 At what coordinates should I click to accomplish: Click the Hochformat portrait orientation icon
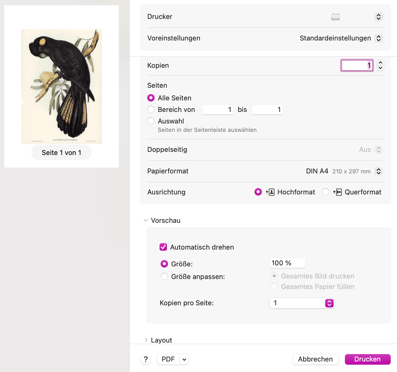(x=270, y=192)
